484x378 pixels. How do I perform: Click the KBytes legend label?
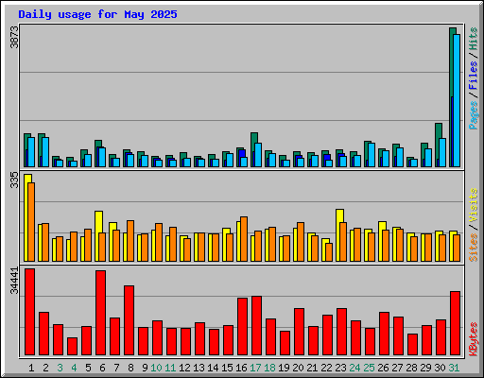(x=473, y=339)
